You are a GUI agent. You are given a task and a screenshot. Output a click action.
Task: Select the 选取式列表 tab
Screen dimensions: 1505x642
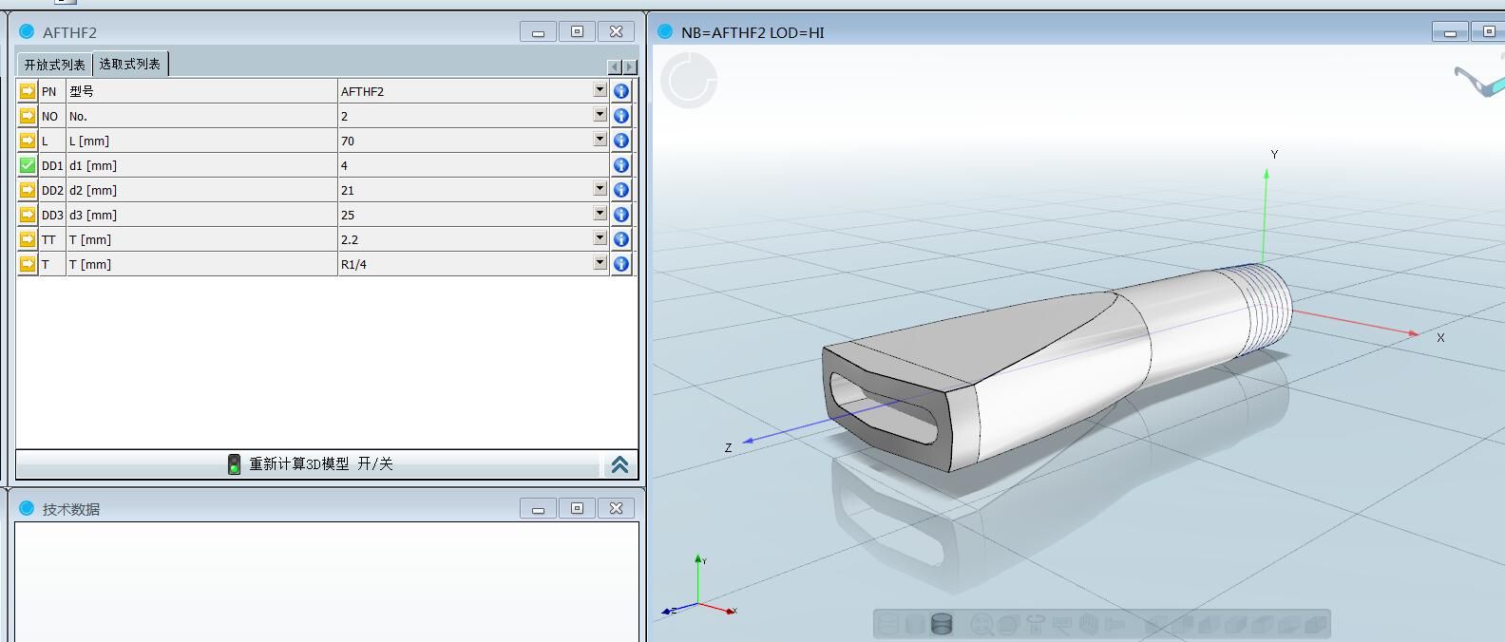click(130, 64)
